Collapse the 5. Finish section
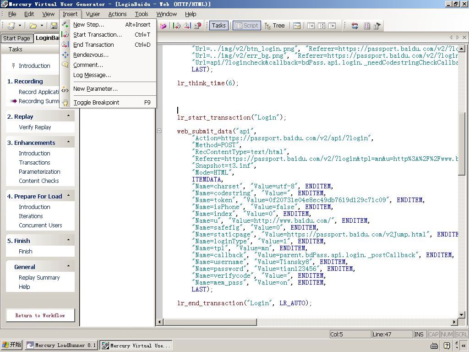 69,240
